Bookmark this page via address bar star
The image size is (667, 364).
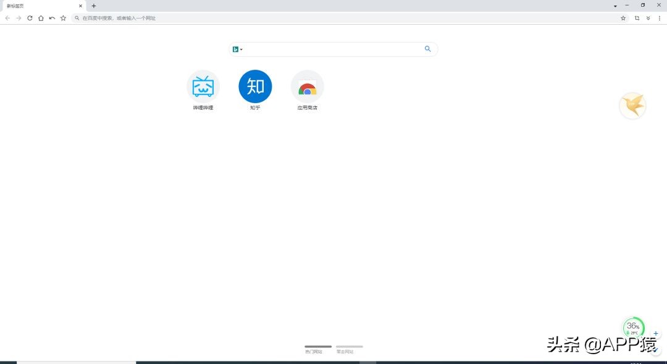623,19
